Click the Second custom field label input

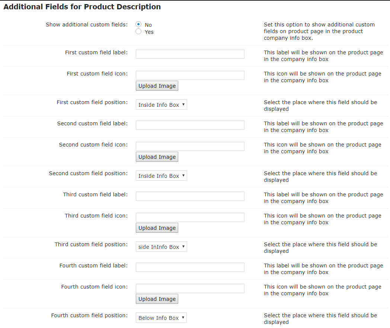point(190,125)
